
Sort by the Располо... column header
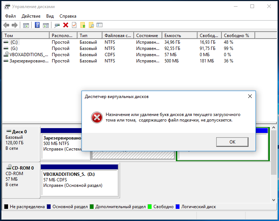[x=64, y=36]
